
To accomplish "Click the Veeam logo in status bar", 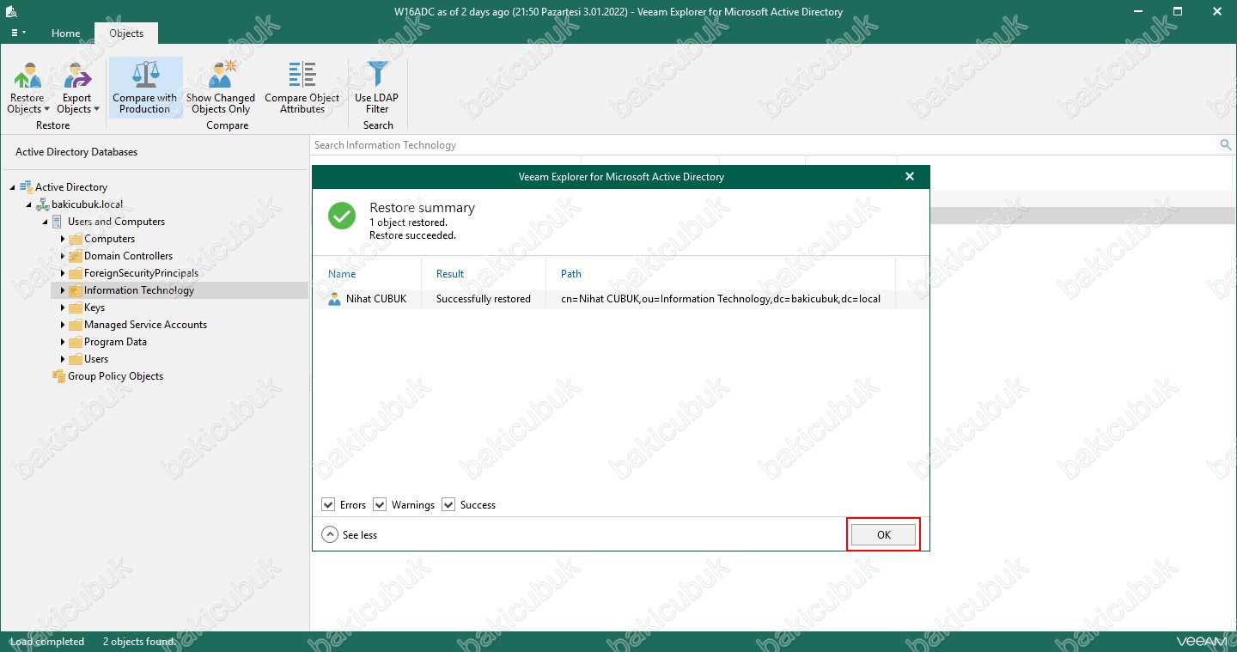I will pyautogui.click(x=1201, y=642).
